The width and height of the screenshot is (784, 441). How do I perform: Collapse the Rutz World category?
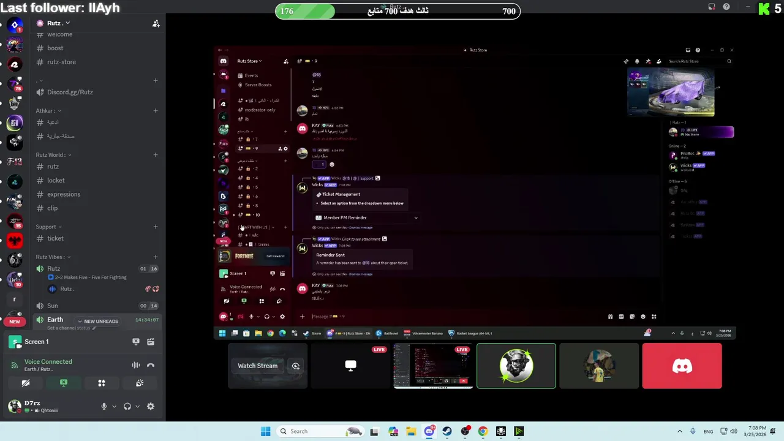[x=53, y=155]
